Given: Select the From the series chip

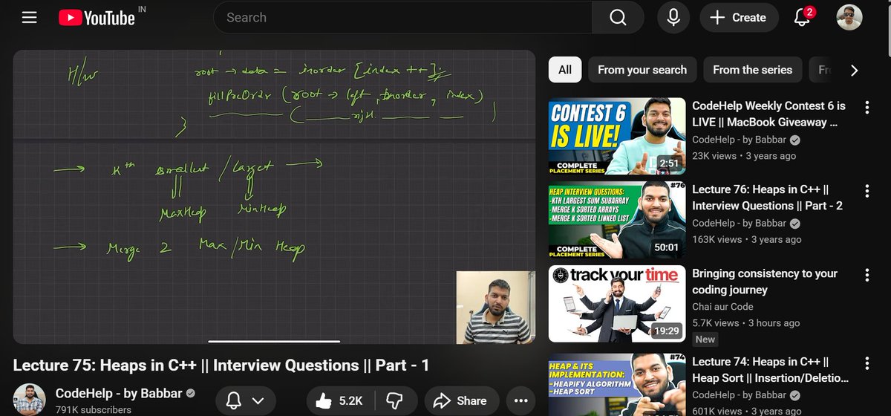Looking at the screenshot, I should coord(753,70).
